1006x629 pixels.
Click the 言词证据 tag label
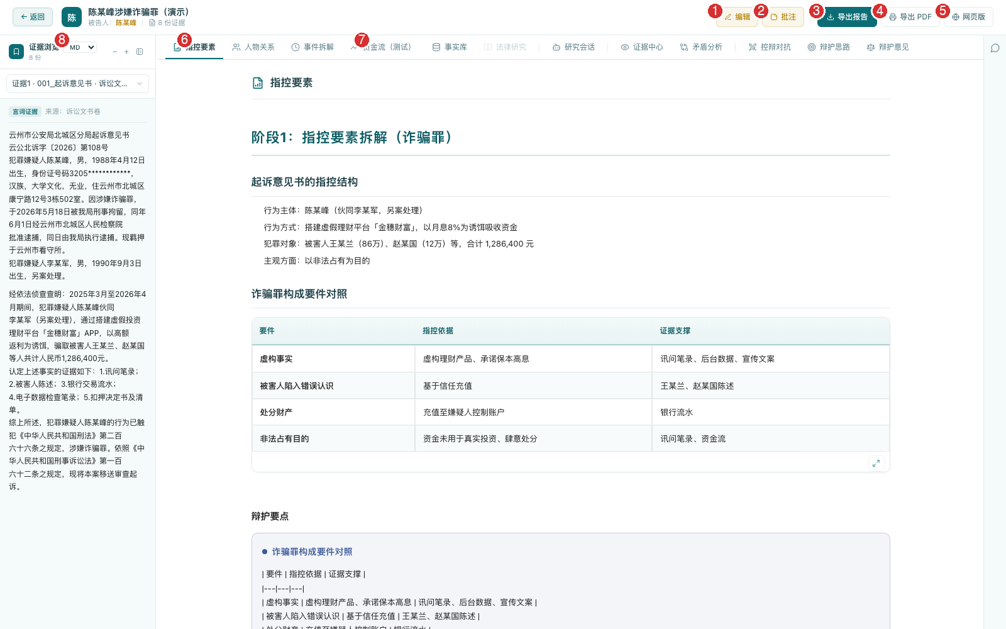(25, 111)
